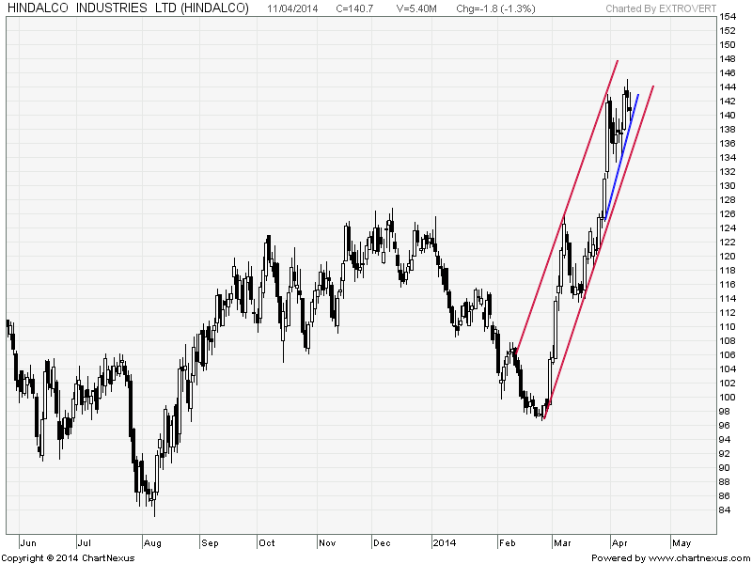Click the Aug label on the time axis
Image resolution: width=752 pixels, height=564 pixels.
[x=152, y=542]
